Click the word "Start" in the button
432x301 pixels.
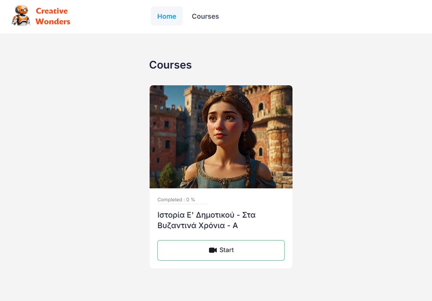click(x=227, y=250)
